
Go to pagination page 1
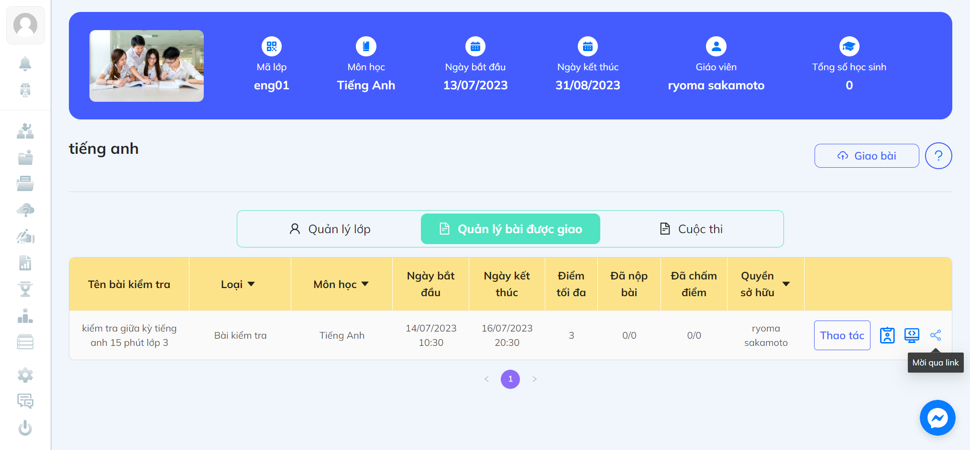pos(510,379)
